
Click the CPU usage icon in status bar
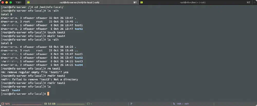click(x=3, y=104)
